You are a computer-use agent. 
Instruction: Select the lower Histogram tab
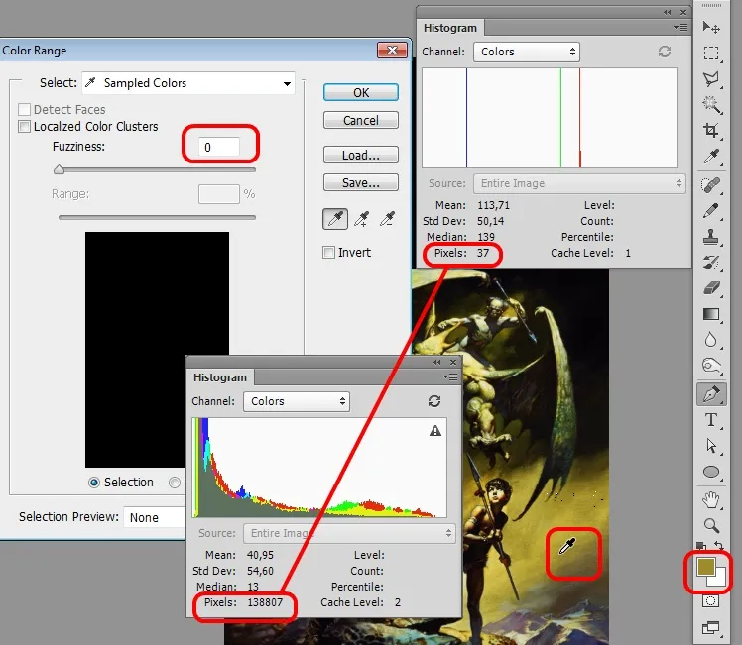tap(220, 377)
